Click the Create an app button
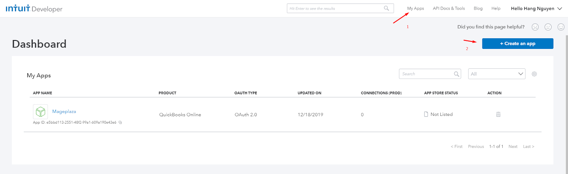This screenshot has height=174, width=568. click(518, 44)
